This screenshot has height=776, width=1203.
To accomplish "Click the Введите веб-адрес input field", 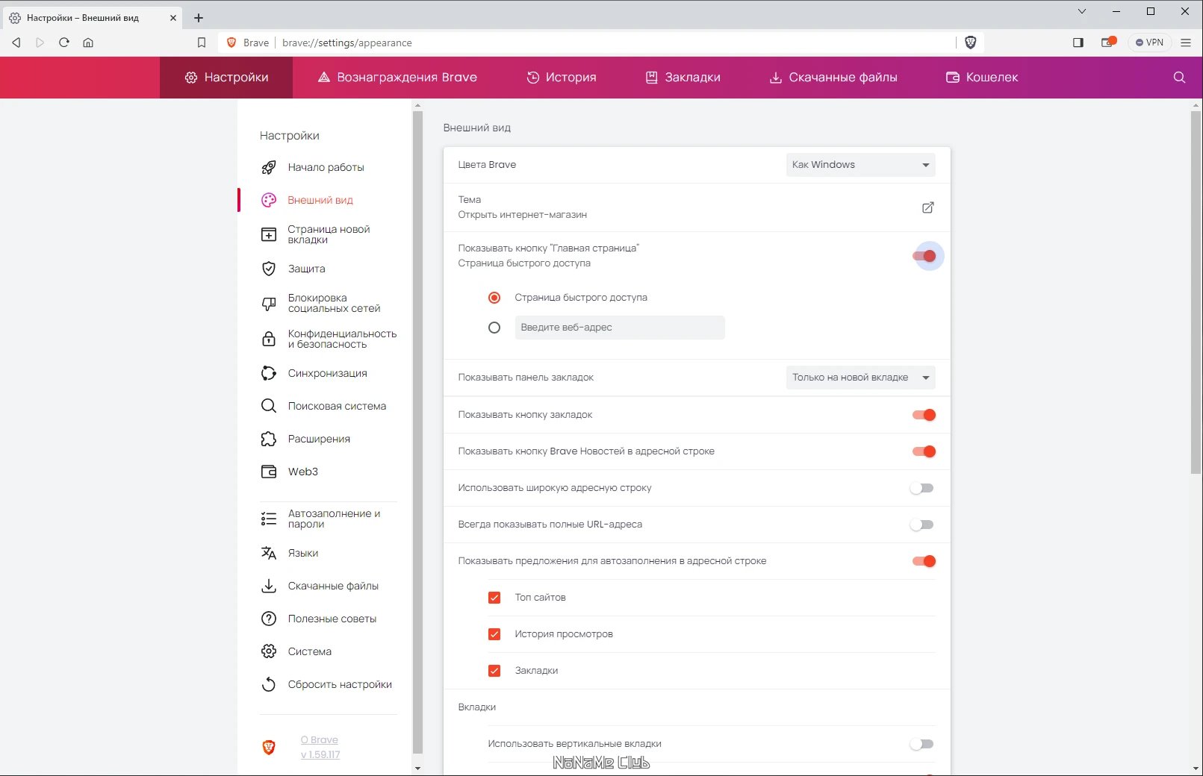I will (x=620, y=328).
